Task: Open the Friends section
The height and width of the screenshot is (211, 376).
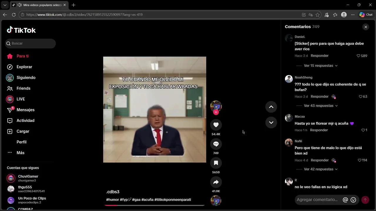Action: point(19,88)
